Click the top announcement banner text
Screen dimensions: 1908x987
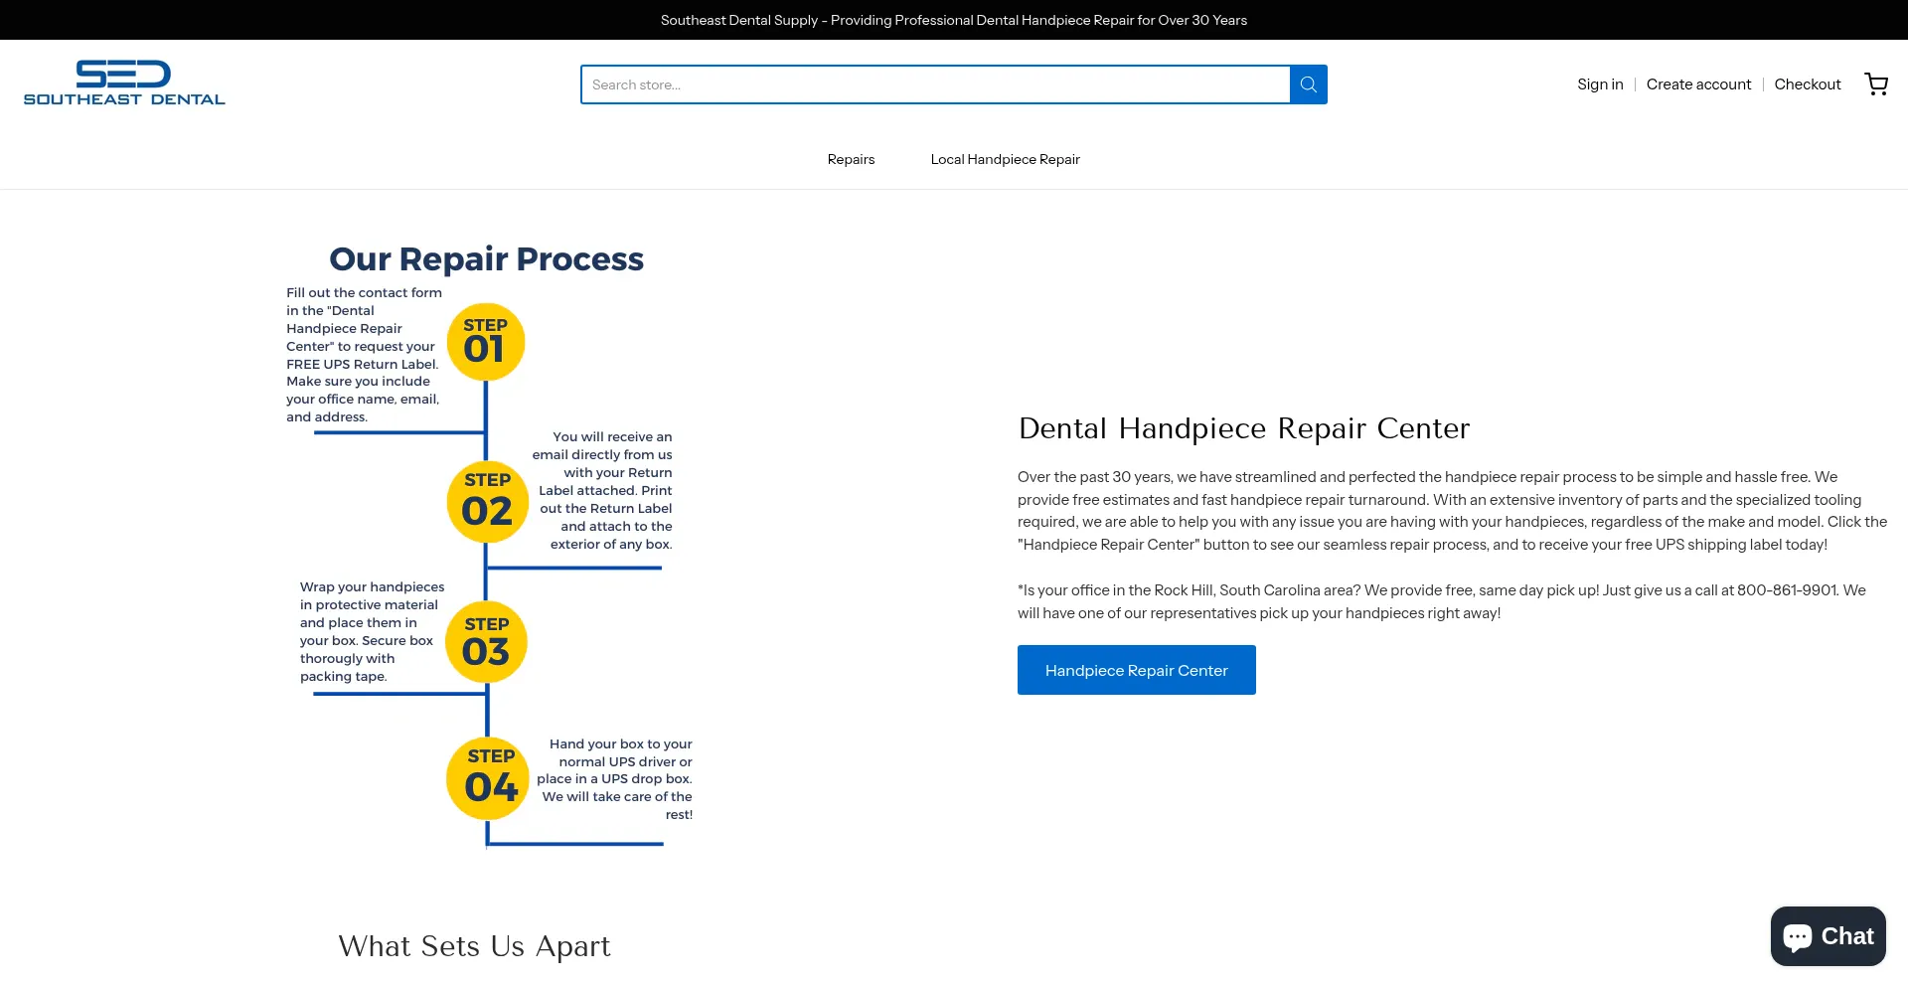pyautogui.click(x=954, y=20)
